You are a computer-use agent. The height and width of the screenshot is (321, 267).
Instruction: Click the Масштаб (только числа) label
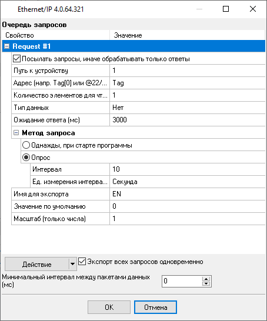point(49,219)
